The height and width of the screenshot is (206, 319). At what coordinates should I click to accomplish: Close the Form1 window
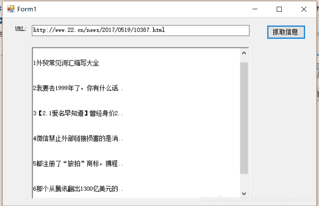(304, 9)
